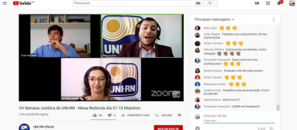The image size is (297, 130).
Task: Click SALVAR to save the video
Action: click(164, 115)
